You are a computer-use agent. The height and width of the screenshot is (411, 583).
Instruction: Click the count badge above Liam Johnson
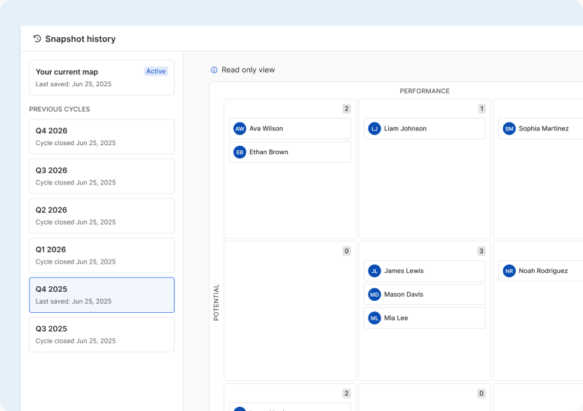tap(481, 109)
